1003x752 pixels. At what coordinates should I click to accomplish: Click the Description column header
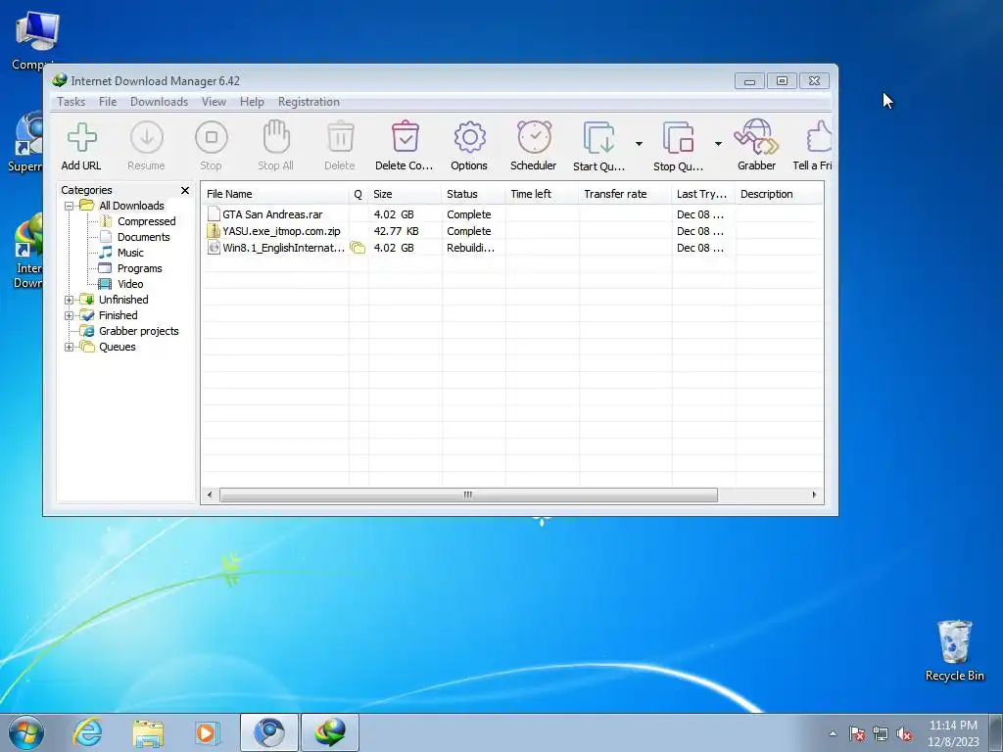(x=779, y=194)
